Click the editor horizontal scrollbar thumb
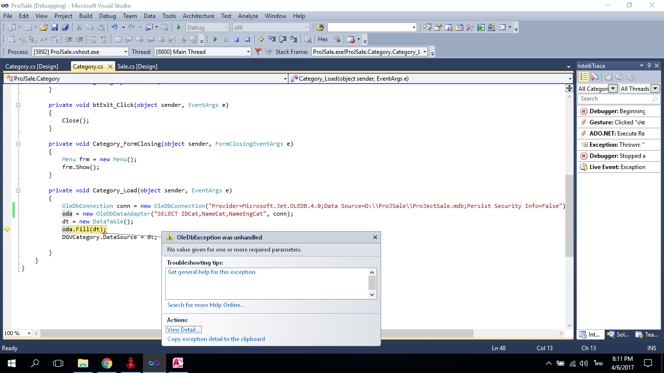 [257, 333]
